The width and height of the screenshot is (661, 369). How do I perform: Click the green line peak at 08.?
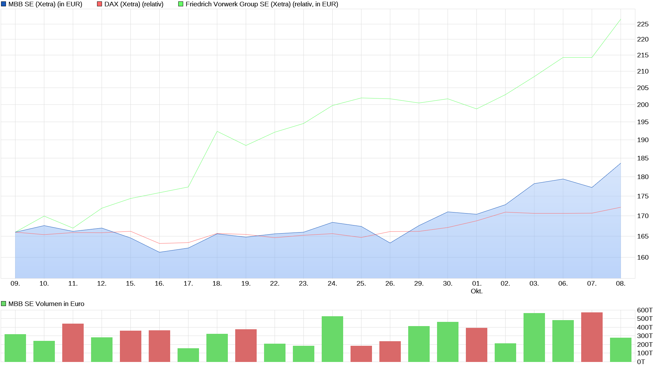coord(621,19)
